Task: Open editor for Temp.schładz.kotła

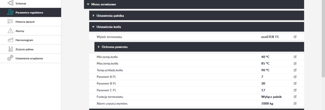Action: click(x=295, y=70)
